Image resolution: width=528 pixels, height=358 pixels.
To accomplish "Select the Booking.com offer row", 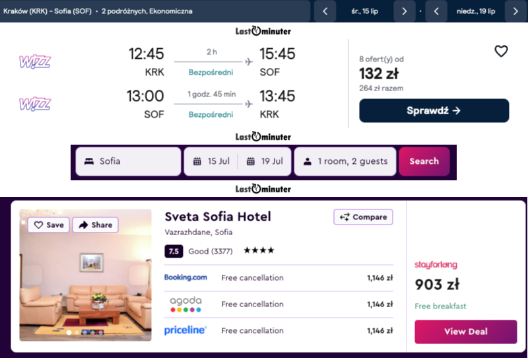I will (x=279, y=278).
